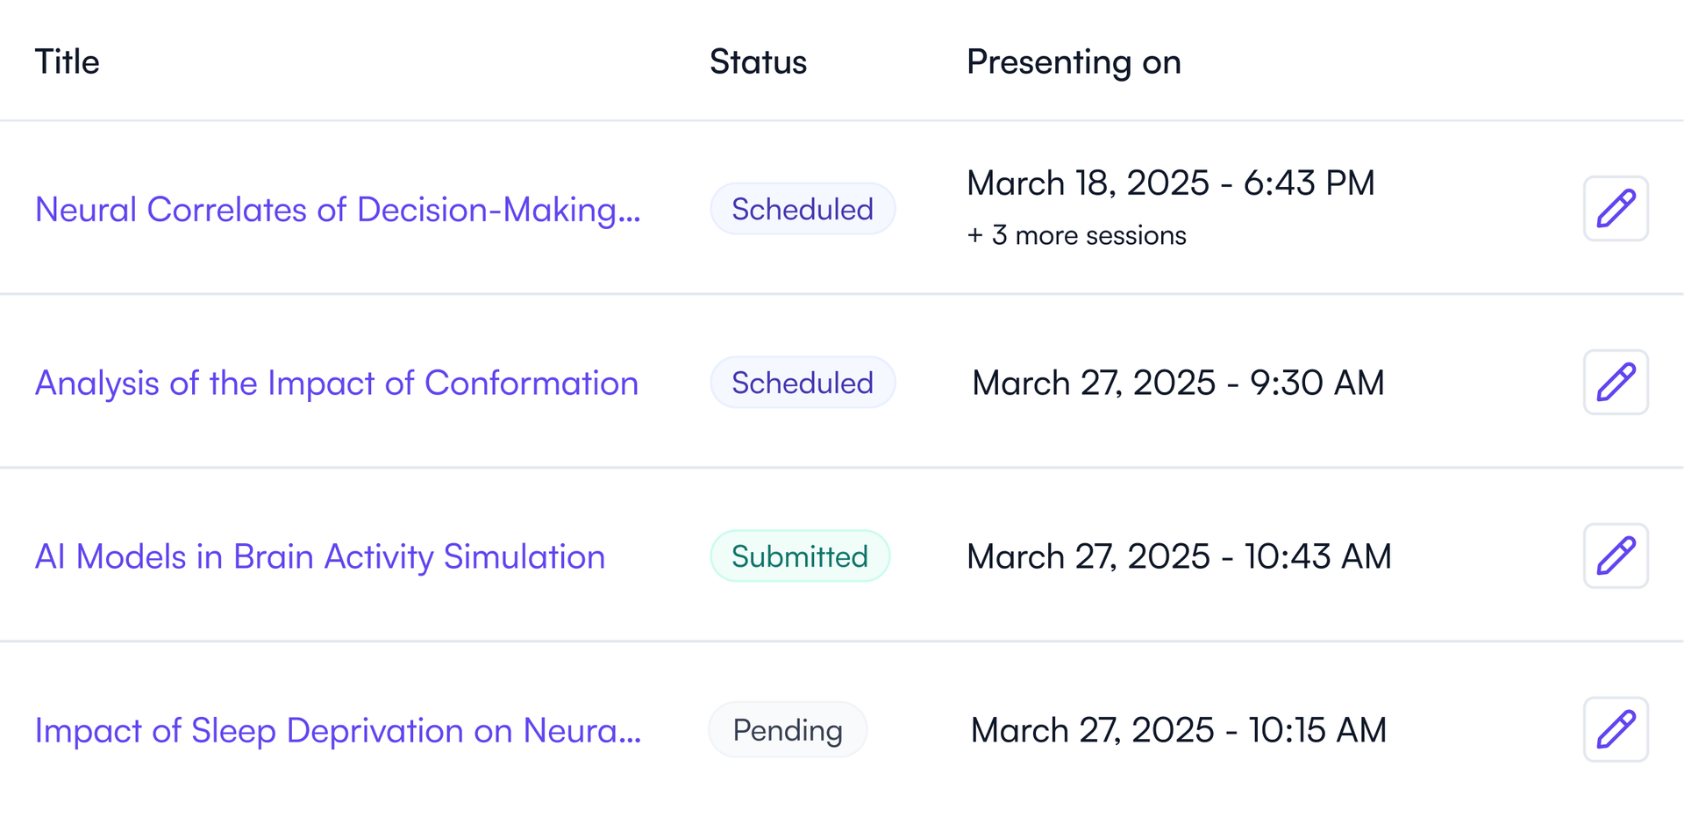This screenshot has width=1684, height=817.
Task: Click the March 18, 2025 6:43 PM date
Action: 1170,183
